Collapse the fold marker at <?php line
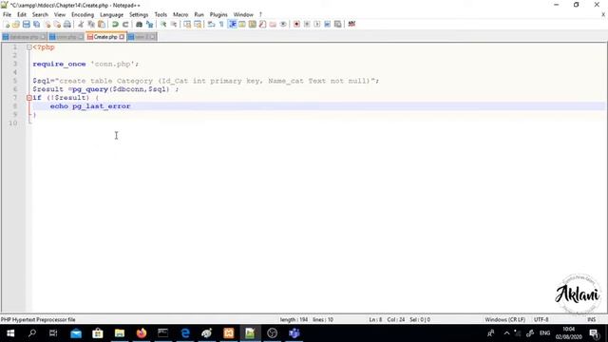Image resolution: width=608 pixels, height=342 pixels. coord(29,47)
